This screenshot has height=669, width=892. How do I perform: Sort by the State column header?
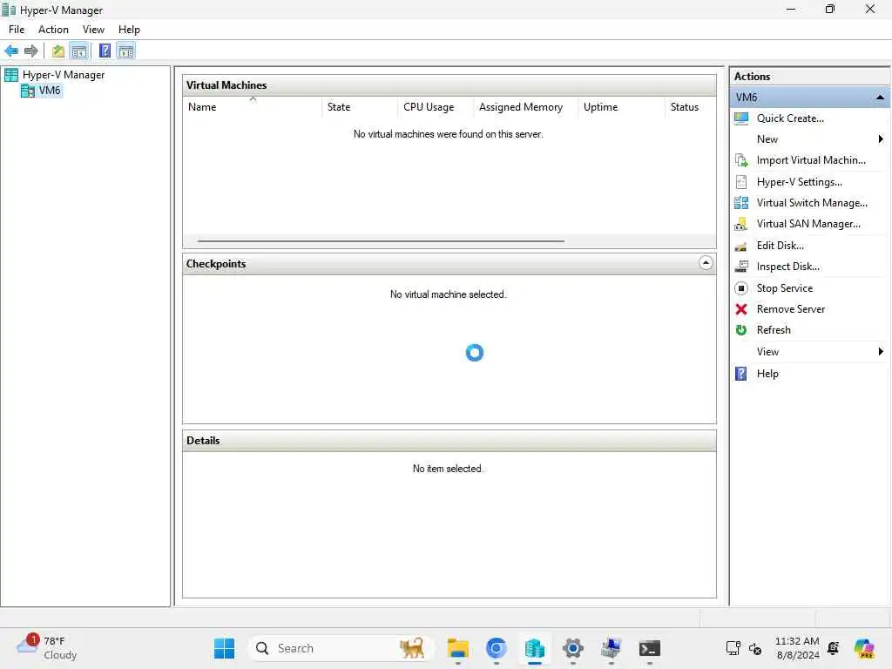(x=359, y=107)
